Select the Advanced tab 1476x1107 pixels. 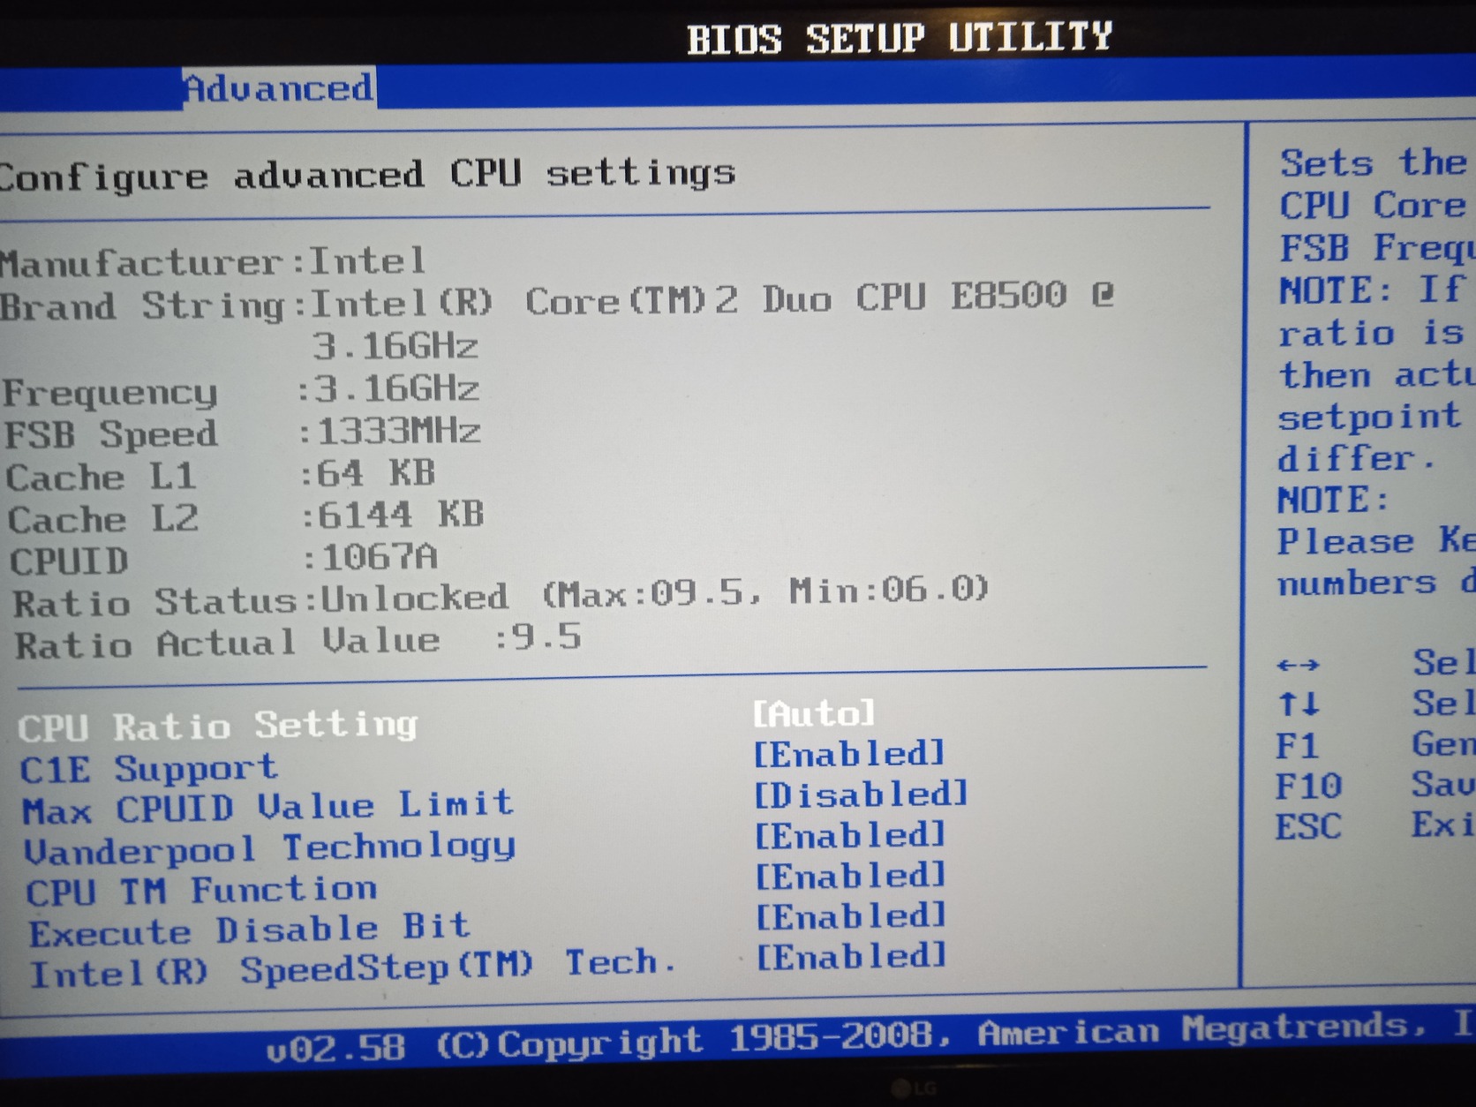279,88
